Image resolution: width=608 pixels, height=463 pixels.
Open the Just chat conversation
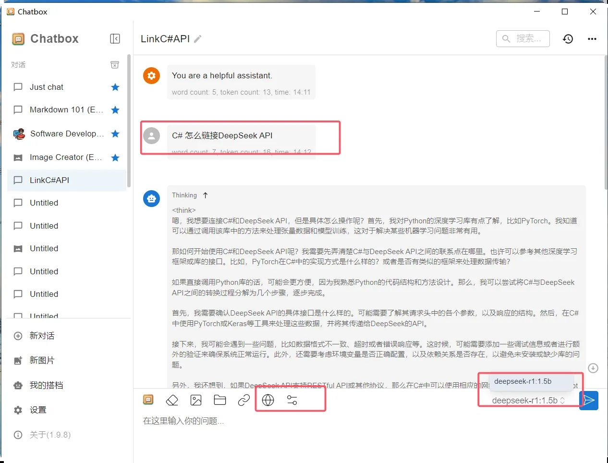point(67,87)
